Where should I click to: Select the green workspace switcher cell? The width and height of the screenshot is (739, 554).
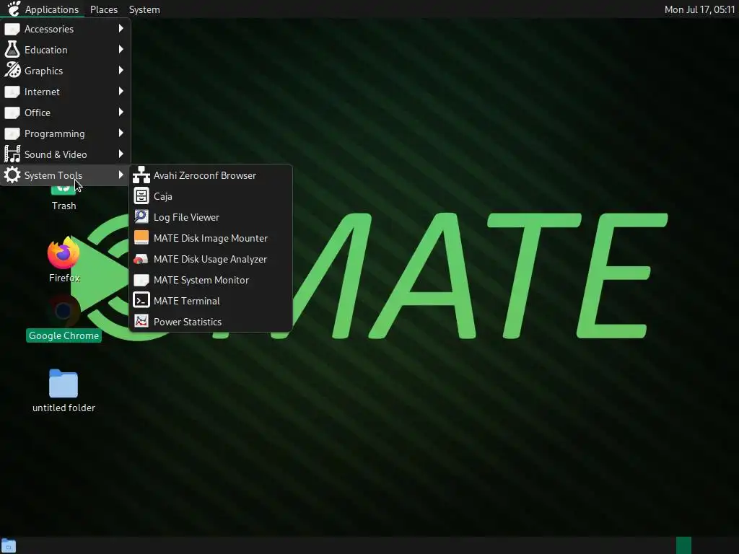[x=683, y=545]
